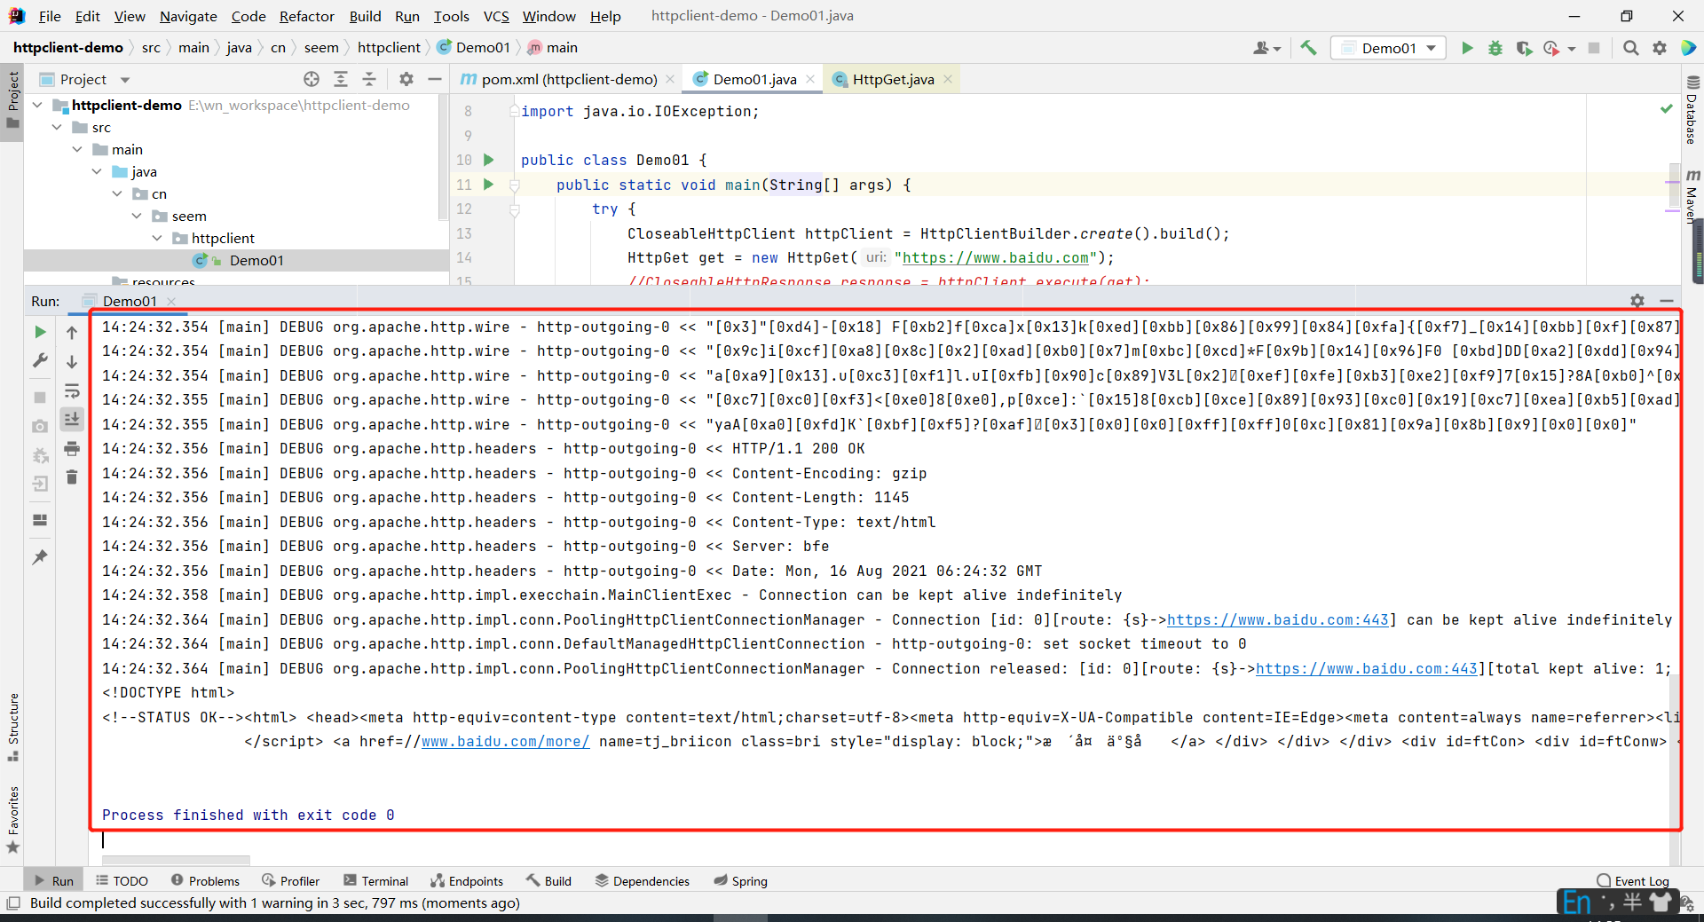1704x922 pixels.
Task: Expand all in Project panel
Action: [341, 79]
